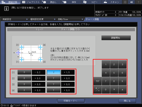
Task: Switch to the ジョブリスト tab
Action: (30, 2)
